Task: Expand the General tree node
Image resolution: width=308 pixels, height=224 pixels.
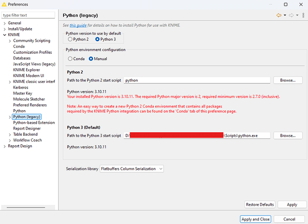Action: [x=4, y=23]
